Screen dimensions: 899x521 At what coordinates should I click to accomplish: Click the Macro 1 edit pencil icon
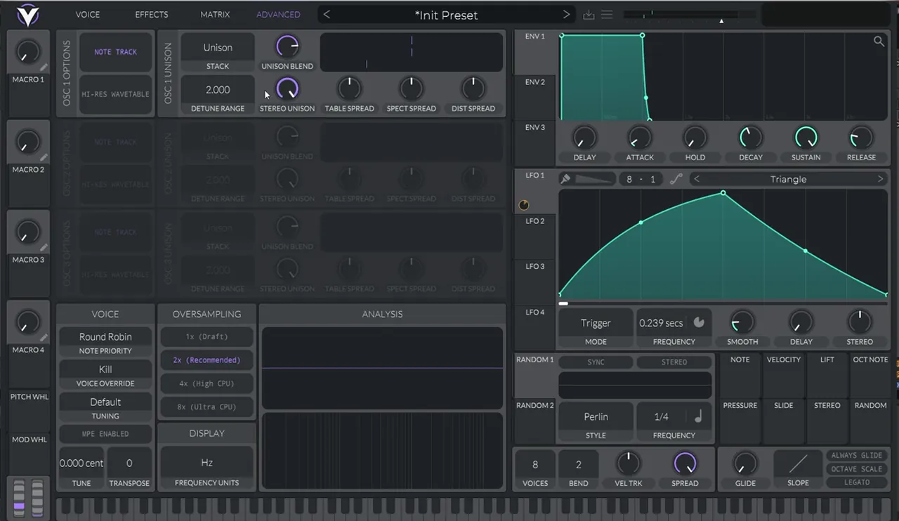[44, 67]
